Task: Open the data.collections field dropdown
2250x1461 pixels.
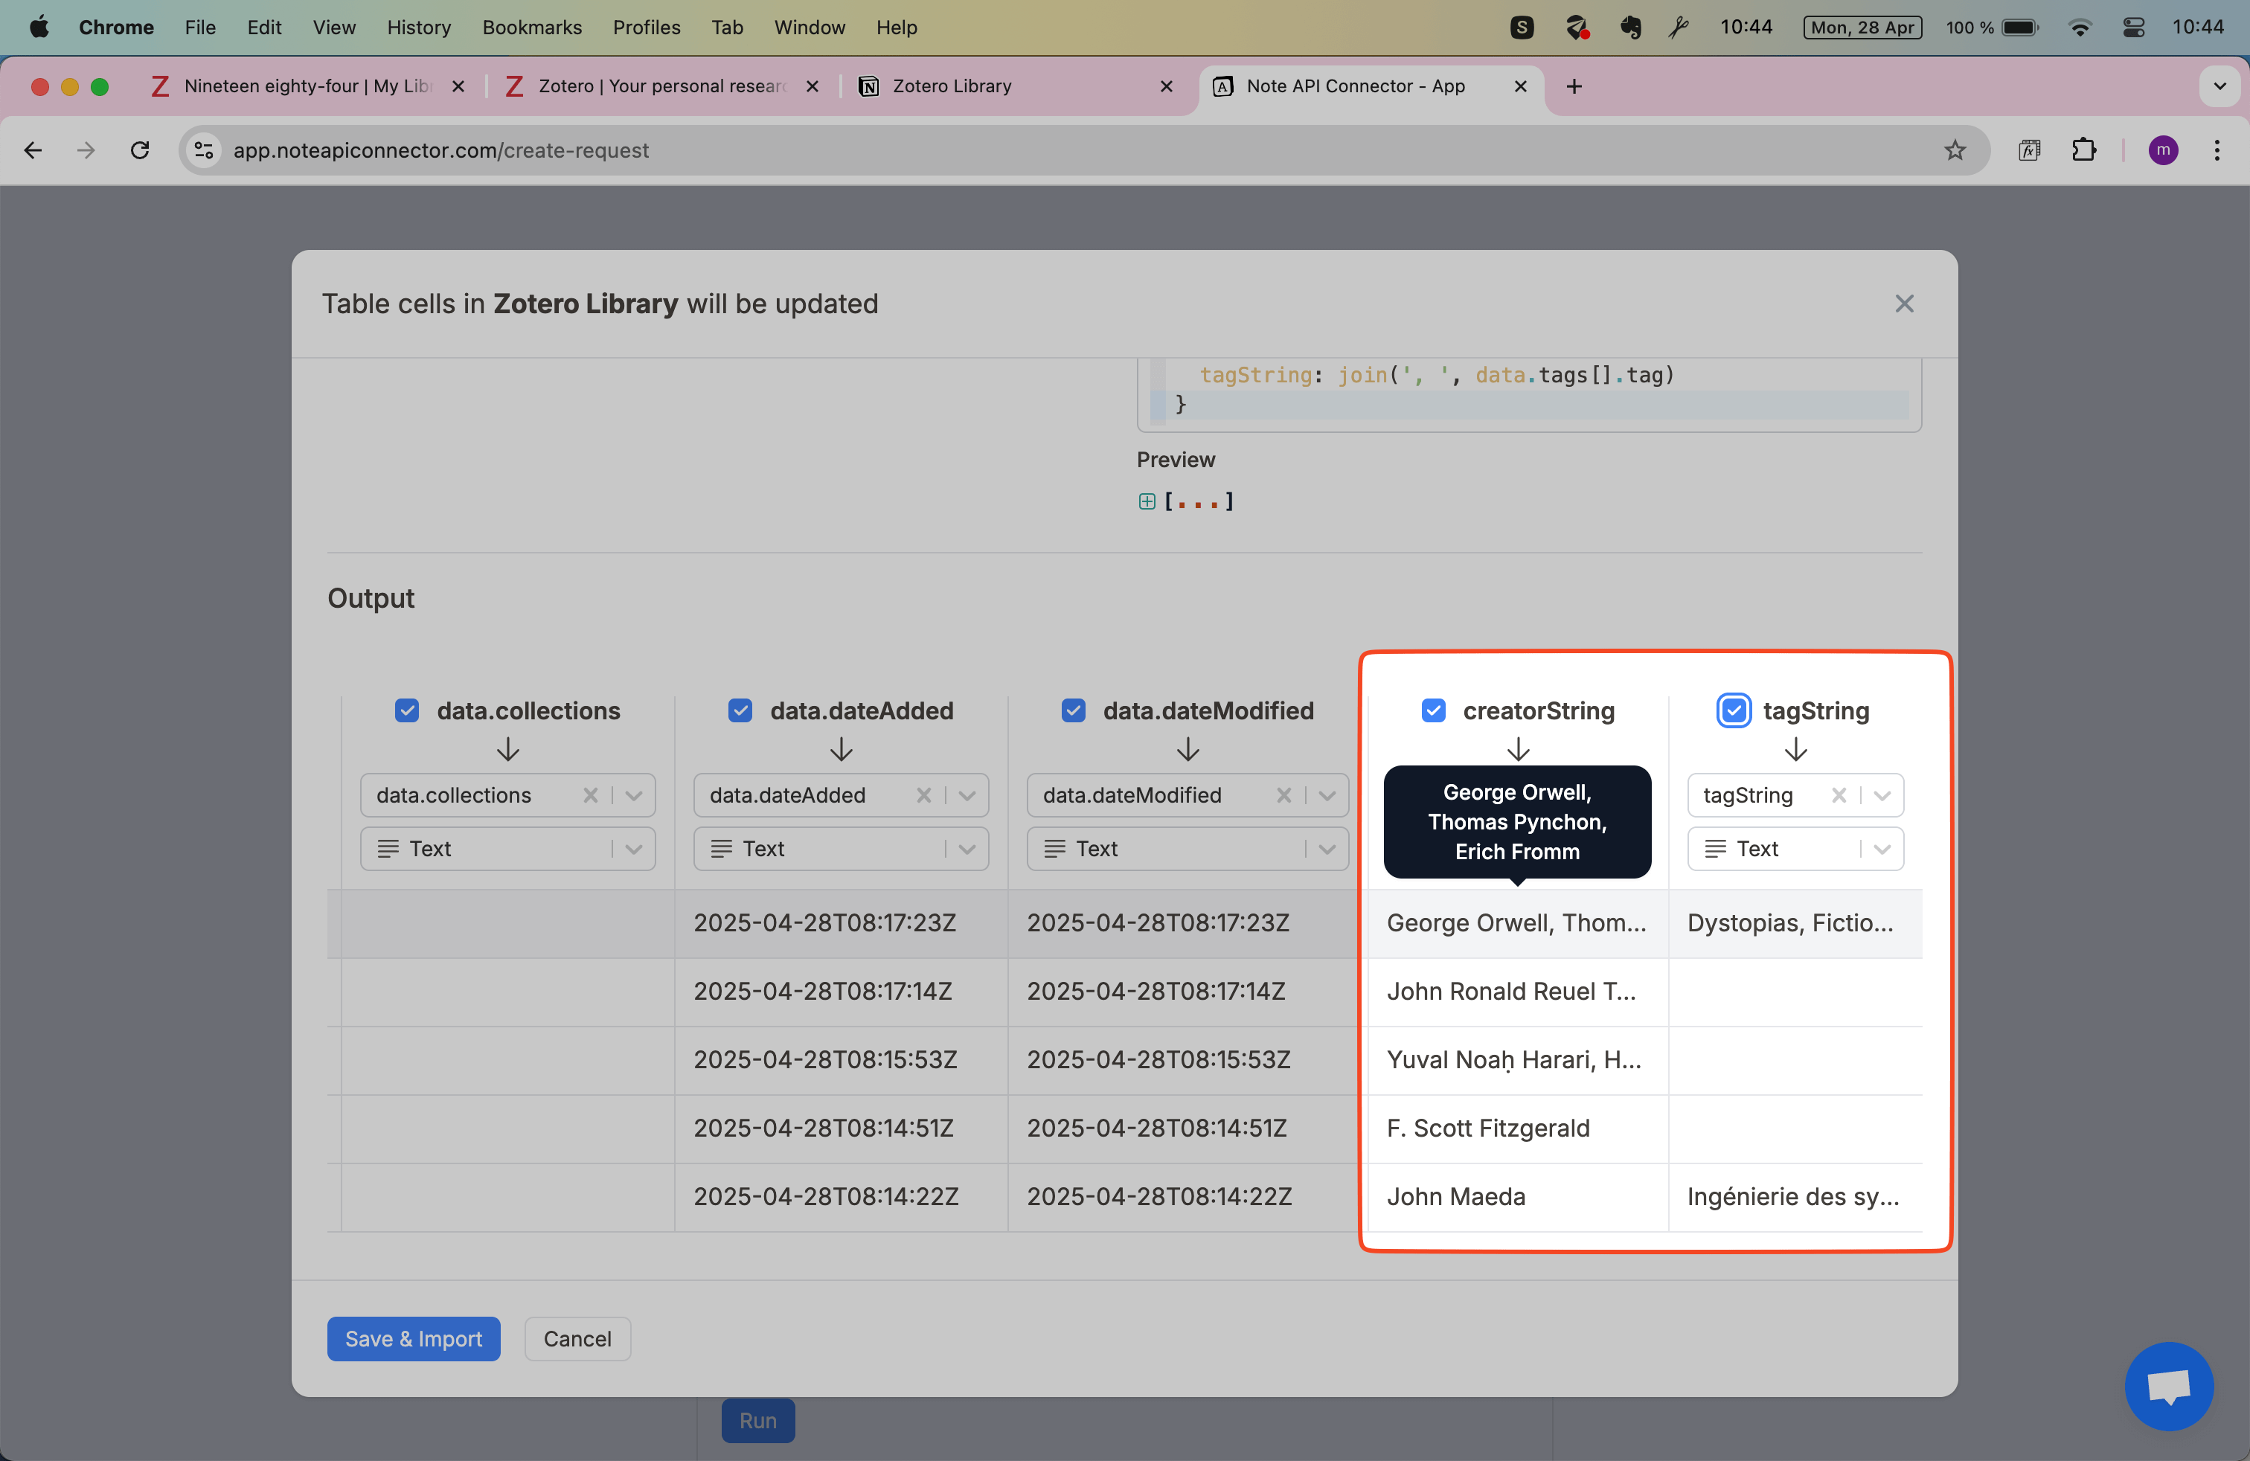Action: (x=633, y=794)
